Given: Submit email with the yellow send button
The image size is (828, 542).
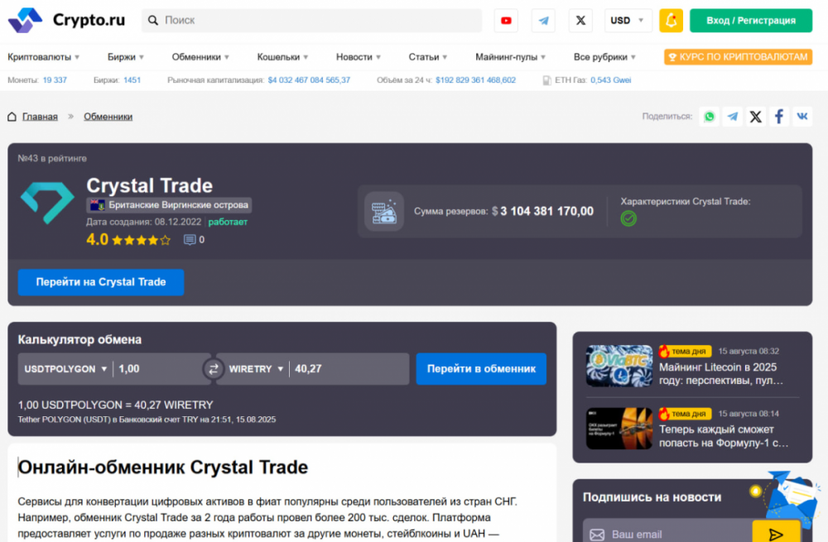Looking at the screenshot, I should (x=776, y=534).
